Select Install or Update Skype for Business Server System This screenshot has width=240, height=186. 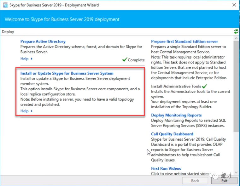(x=67, y=73)
